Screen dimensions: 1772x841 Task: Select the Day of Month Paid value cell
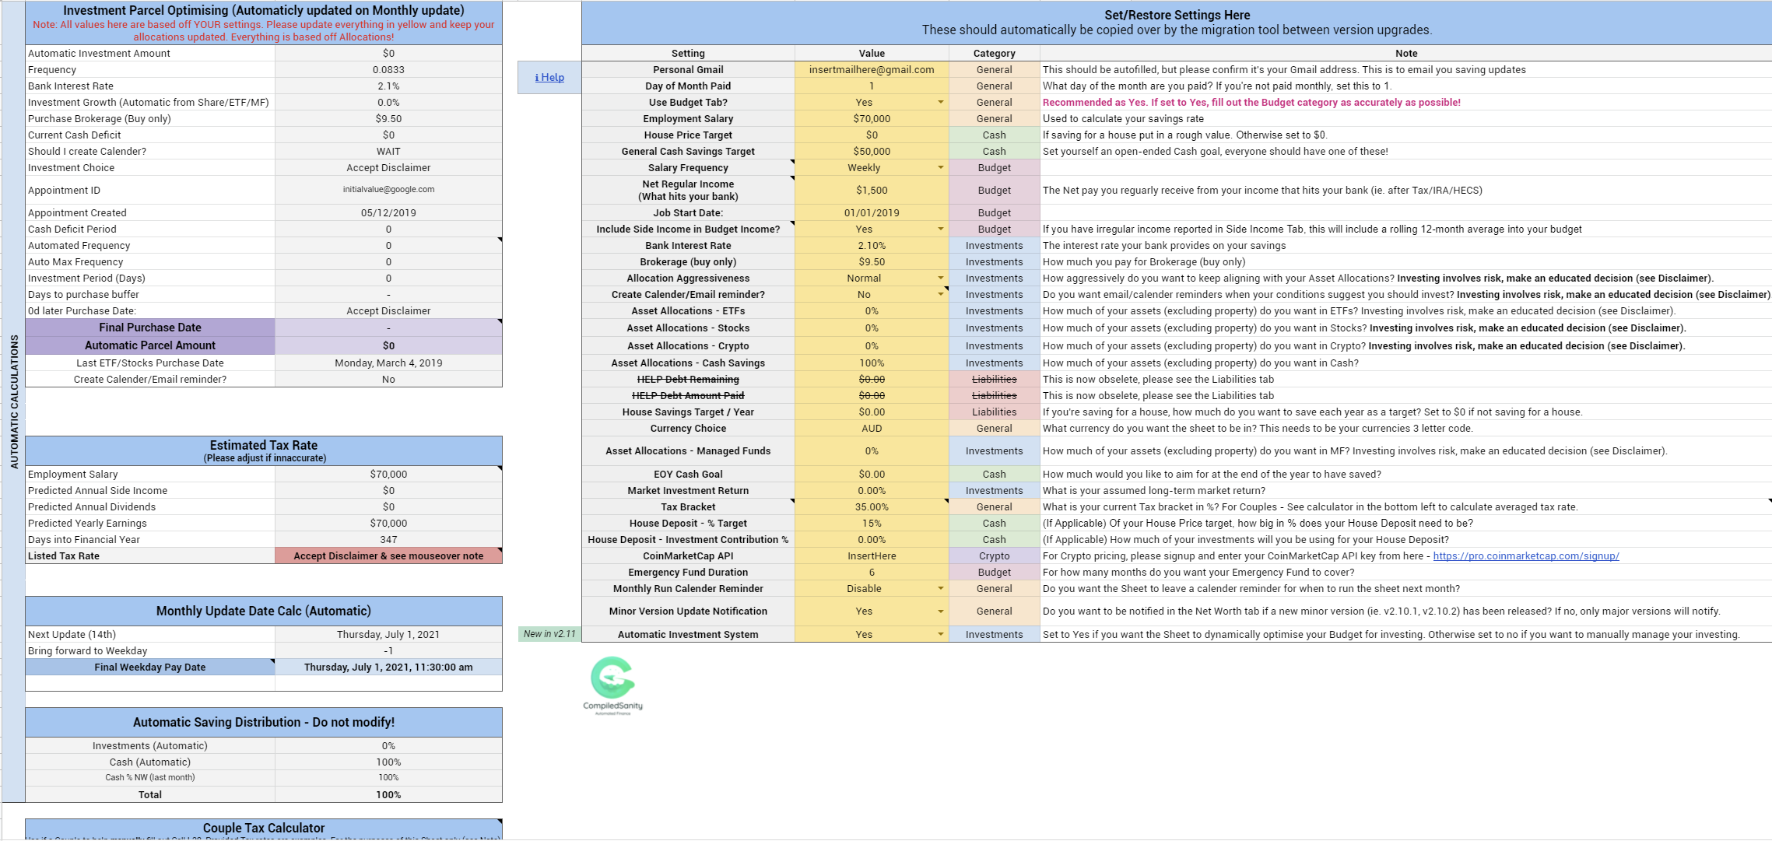[x=872, y=86]
